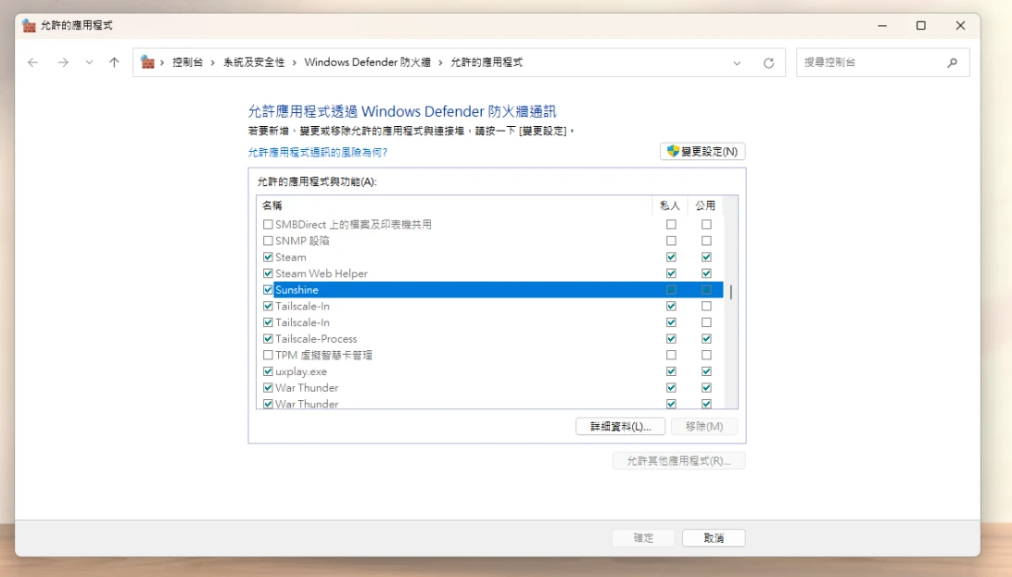
Task: Go to Windows Defender 防火牆 breadcrumb
Action: [367, 63]
